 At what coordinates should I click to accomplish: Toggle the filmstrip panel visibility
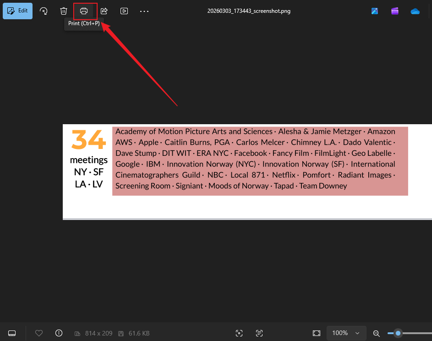tap(11, 333)
